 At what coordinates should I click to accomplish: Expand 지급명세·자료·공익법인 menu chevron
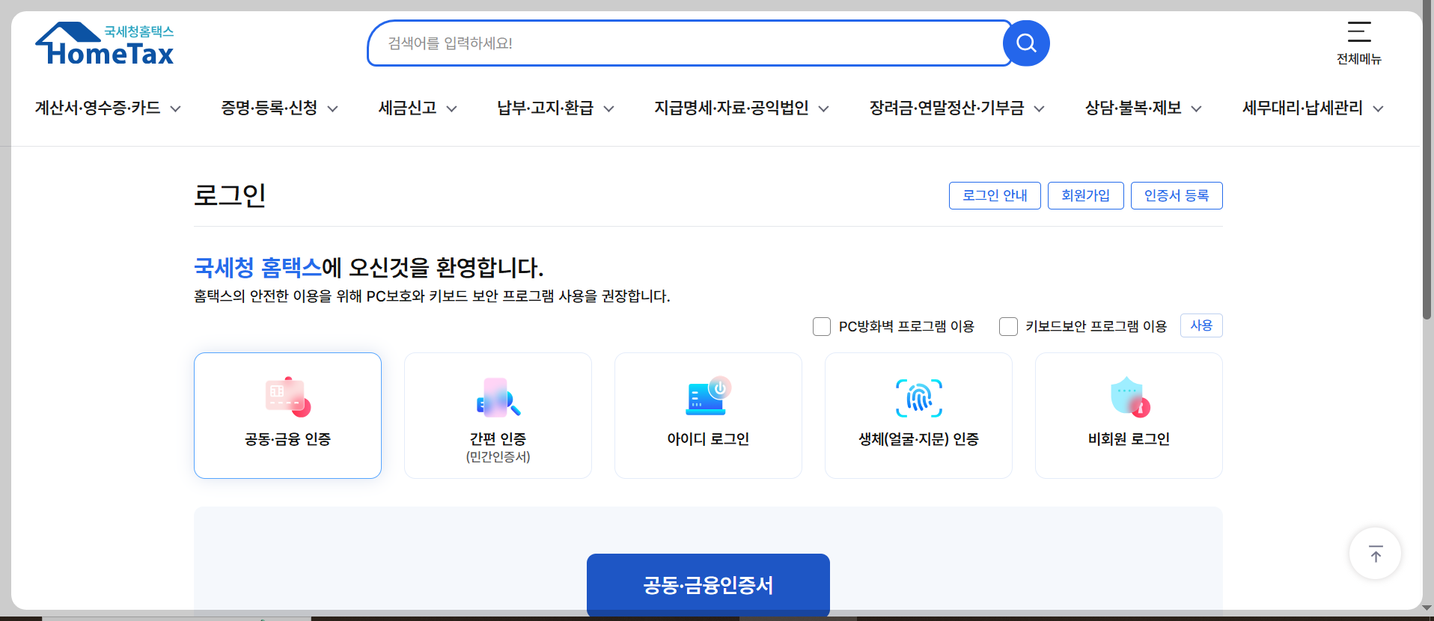click(x=824, y=108)
